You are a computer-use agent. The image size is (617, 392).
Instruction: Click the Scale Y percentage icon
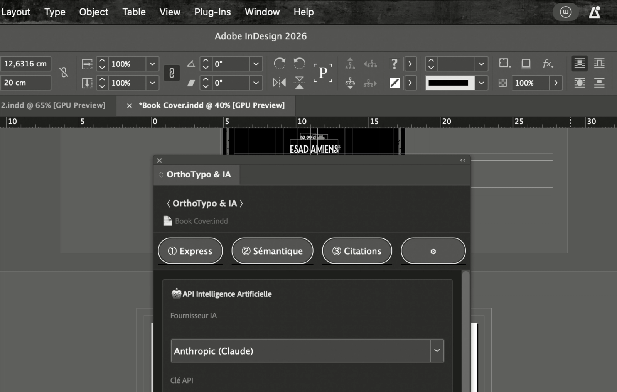coord(87,83)
